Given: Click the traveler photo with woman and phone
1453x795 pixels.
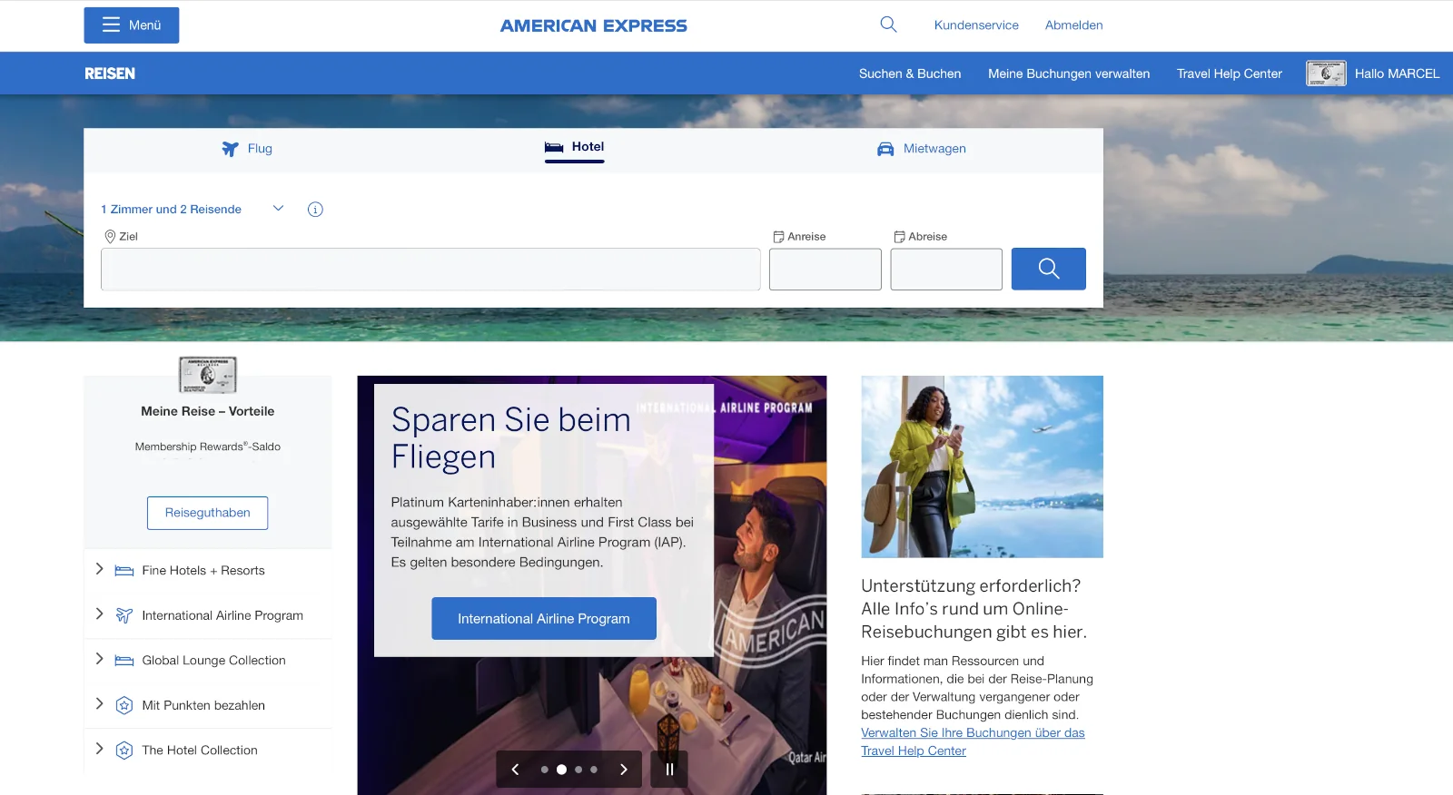Looking at the screenshot, I should (982, 466).
